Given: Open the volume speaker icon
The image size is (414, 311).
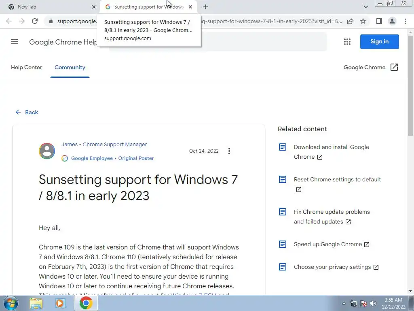Looking at the screenshot, I should [x=373, y=303].
